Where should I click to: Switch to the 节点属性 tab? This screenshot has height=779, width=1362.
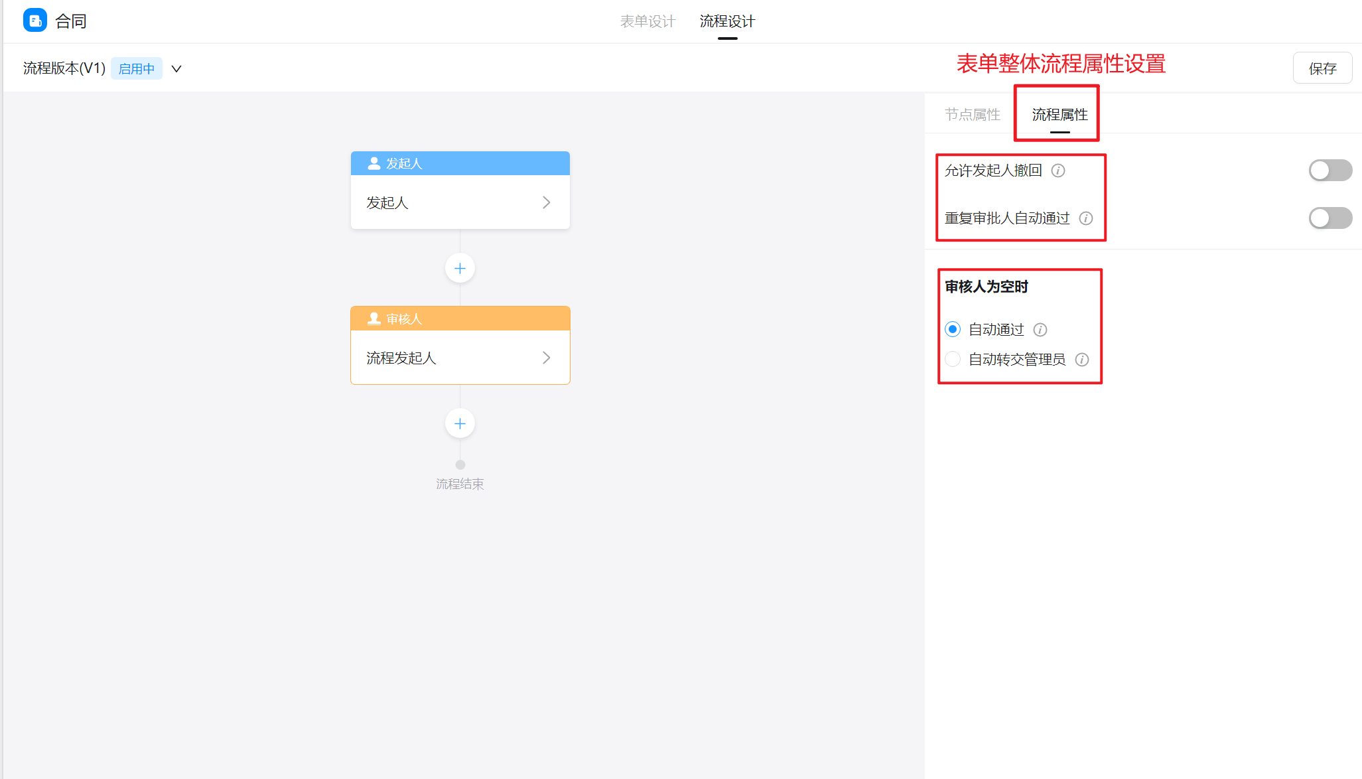coord(972,115)
